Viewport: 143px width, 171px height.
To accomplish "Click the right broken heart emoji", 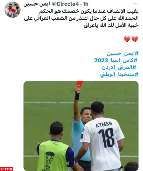I will [135, 39].
